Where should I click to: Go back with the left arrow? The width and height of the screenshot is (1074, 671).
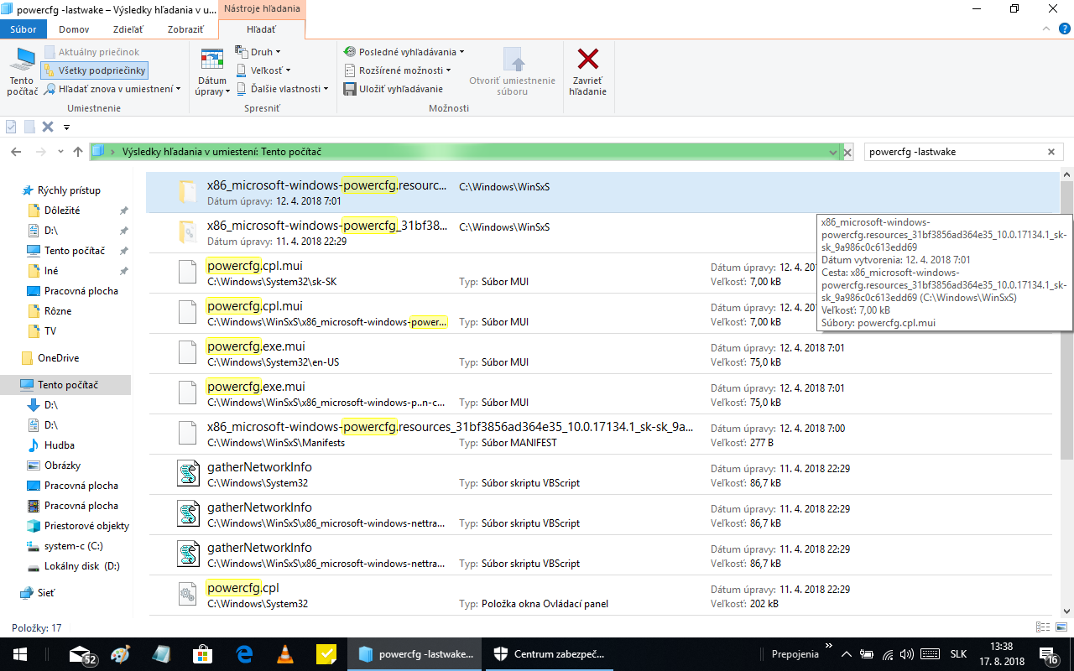click(15, 152)
